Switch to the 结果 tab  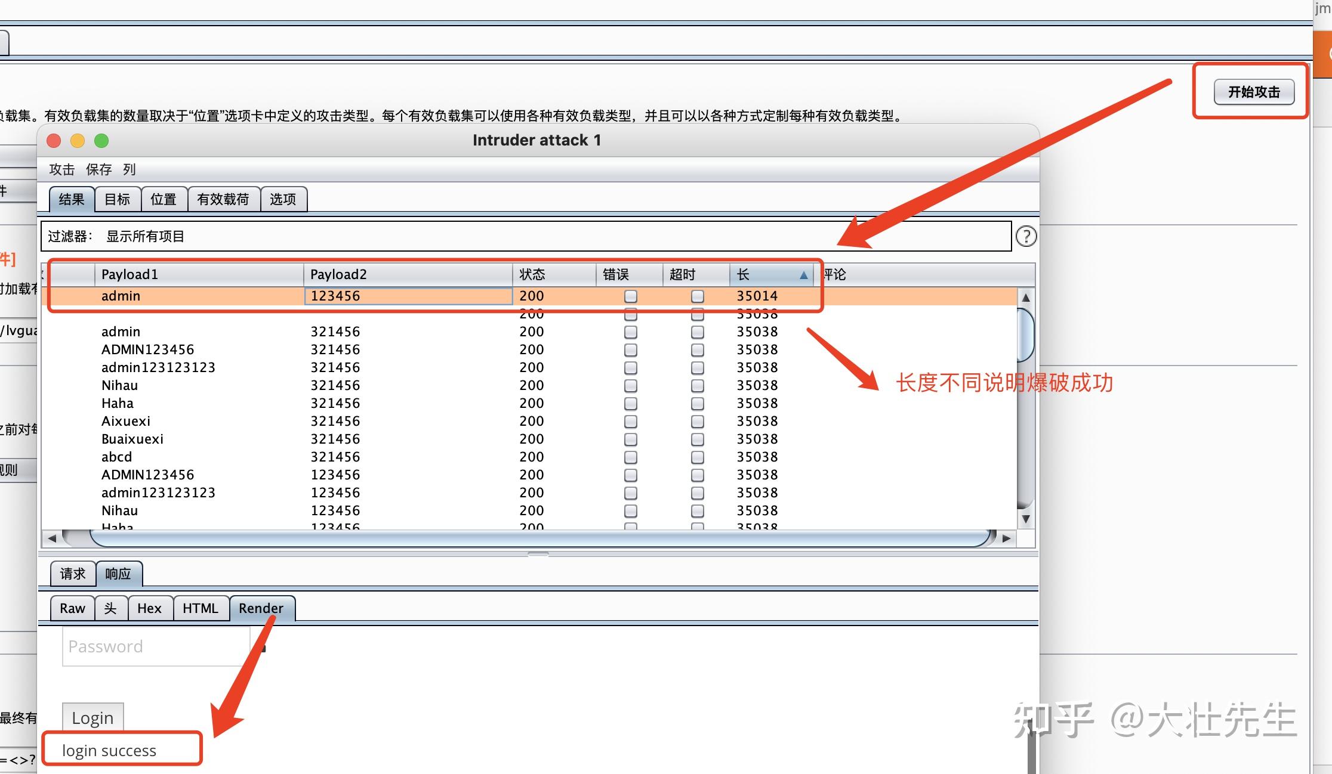click(x=72, y=199)
